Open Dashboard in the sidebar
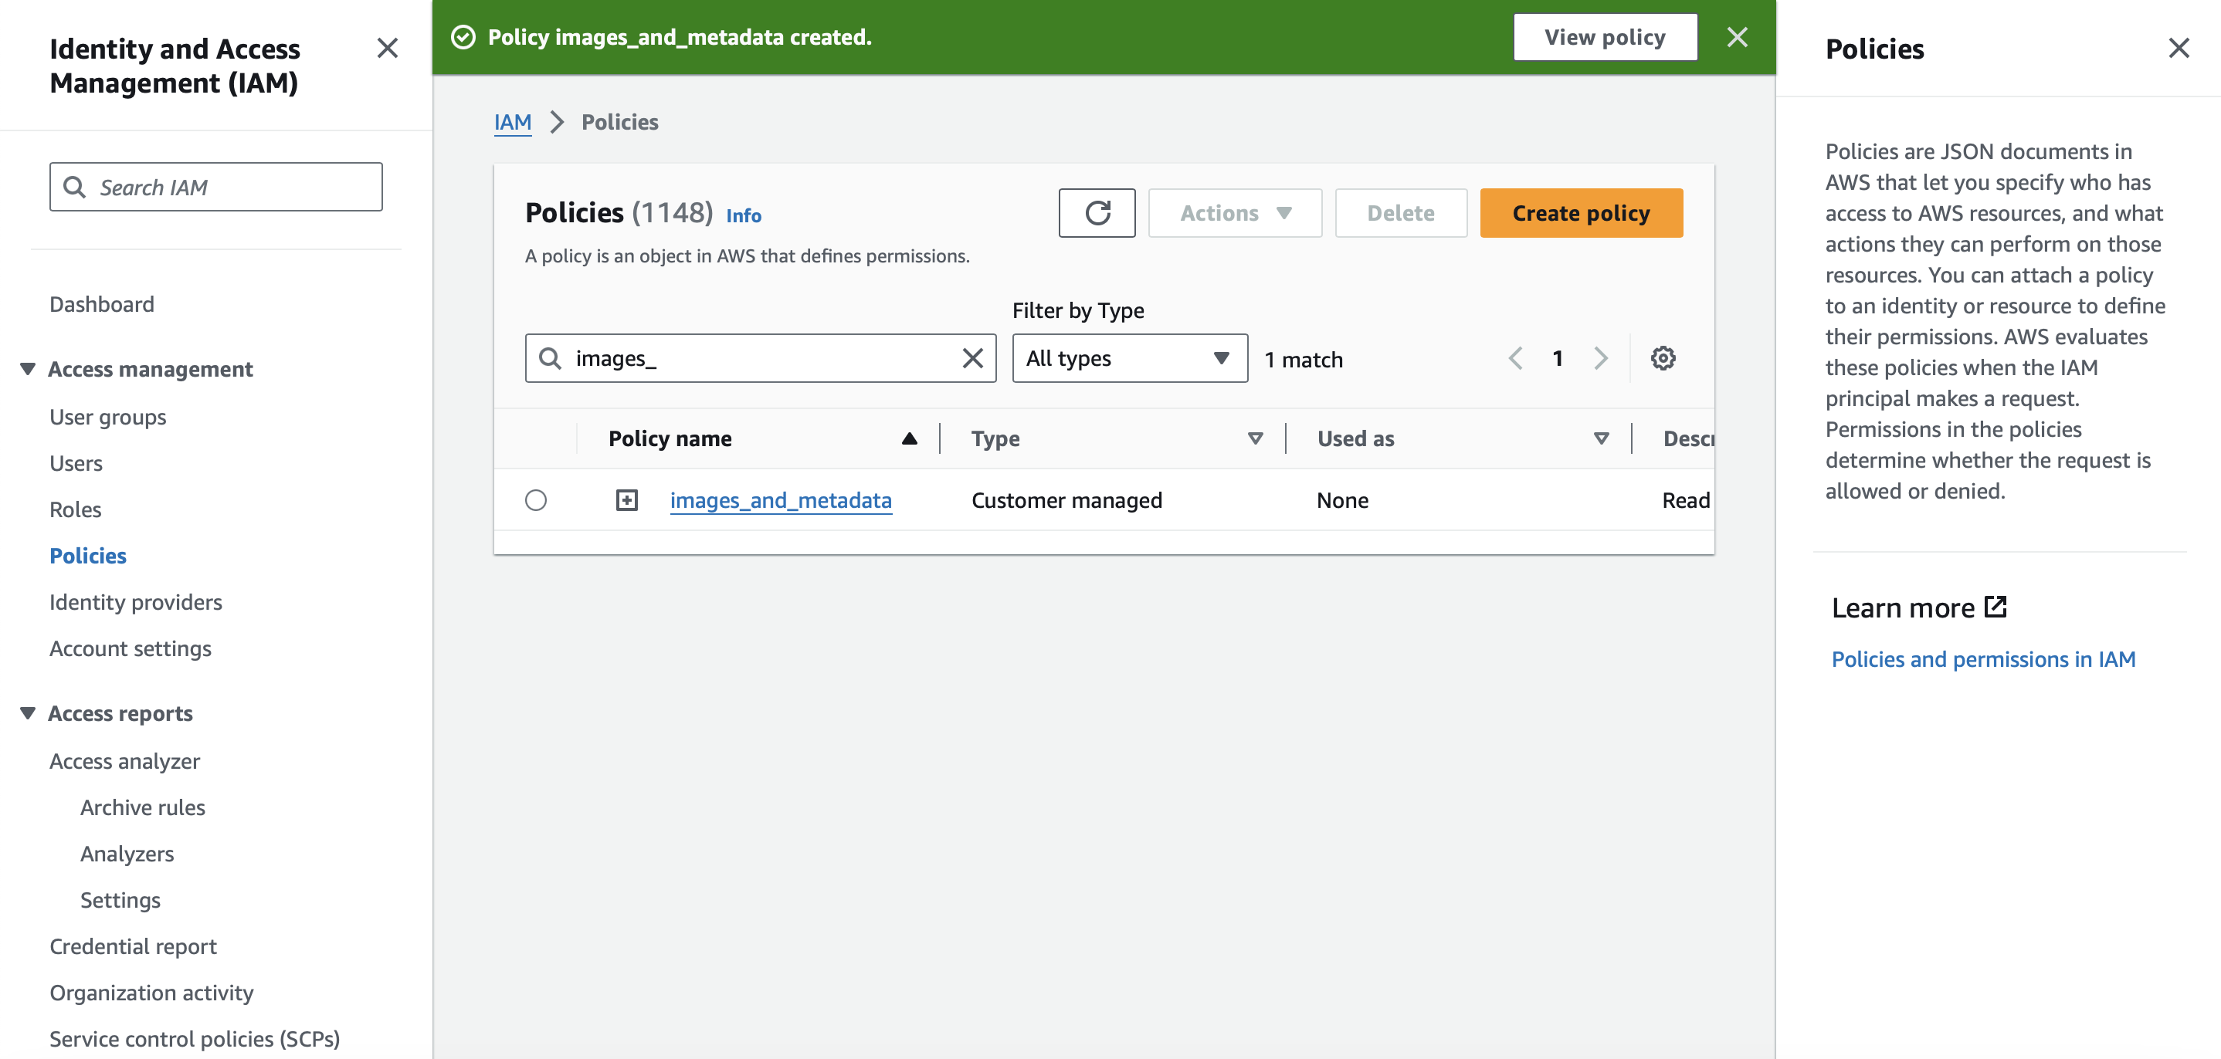The height and width of the screenshot is (1059, 2221). tap(102, 304)
